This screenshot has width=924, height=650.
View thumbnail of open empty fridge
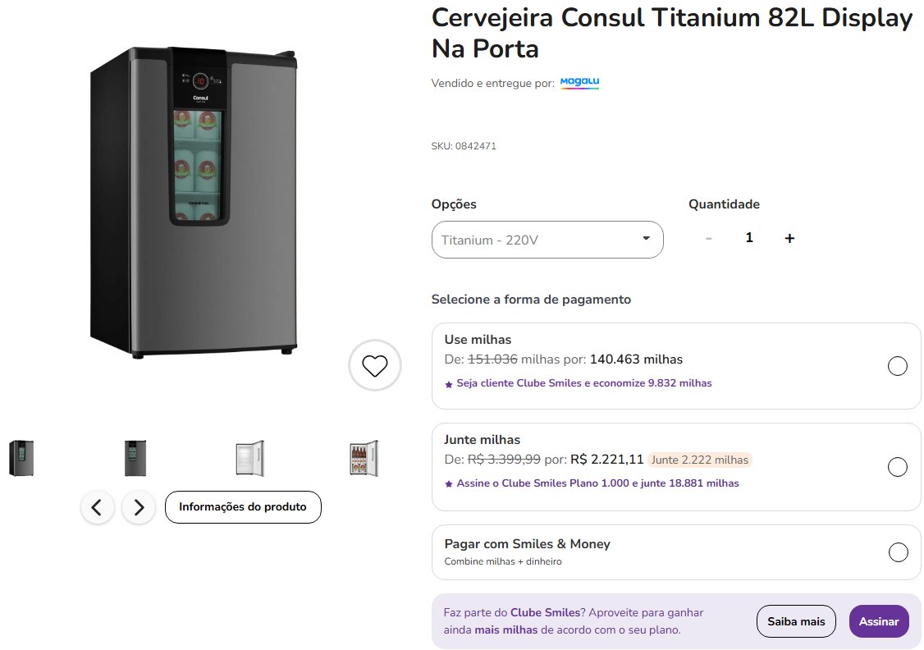pyautogui.click(x=249, y=458)
